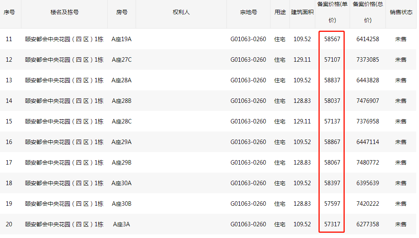Image resolution: width=419 pixels, height=238 pixels.
Task: Click total price 7480772 in row 17
Action: click(368, 163)
